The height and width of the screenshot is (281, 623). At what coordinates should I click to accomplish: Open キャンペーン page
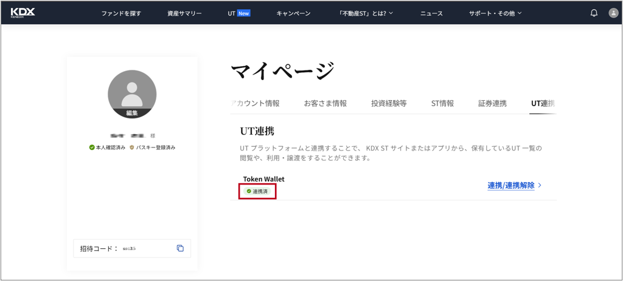pos(293,13)
